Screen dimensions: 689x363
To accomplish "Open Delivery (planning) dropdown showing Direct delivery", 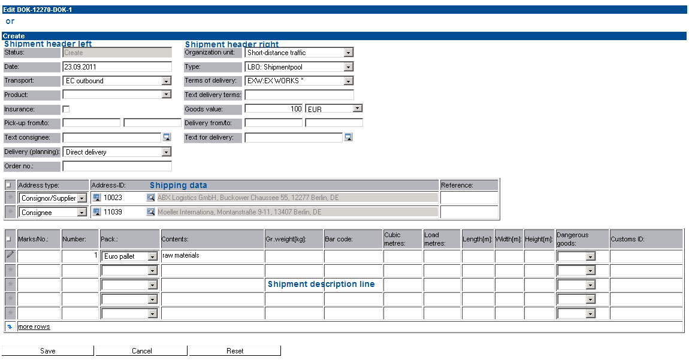I will [x=117, y=152].
